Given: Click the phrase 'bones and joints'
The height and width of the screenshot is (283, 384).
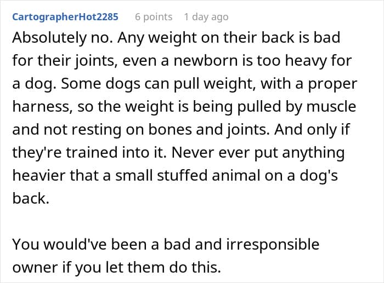Looking at the screenshot, I should pyautogui.click(x=207, y=130).
